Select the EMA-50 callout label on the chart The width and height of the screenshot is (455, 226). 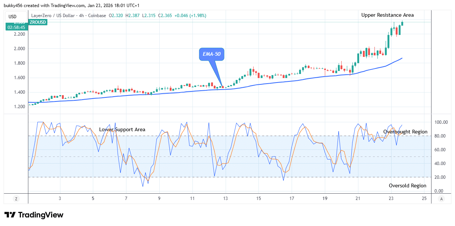coord(212,54)
